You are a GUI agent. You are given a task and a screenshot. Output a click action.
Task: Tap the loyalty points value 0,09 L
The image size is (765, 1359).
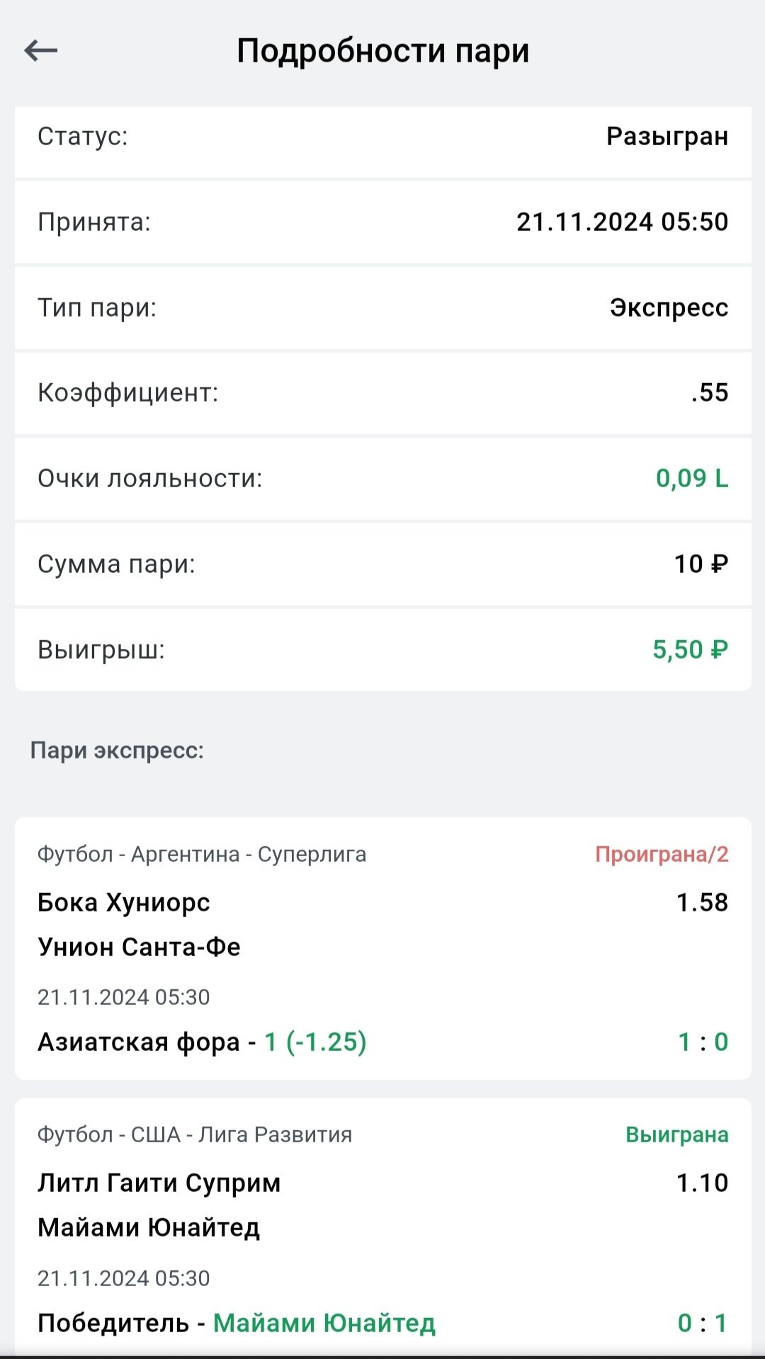[x=691, y=479]
